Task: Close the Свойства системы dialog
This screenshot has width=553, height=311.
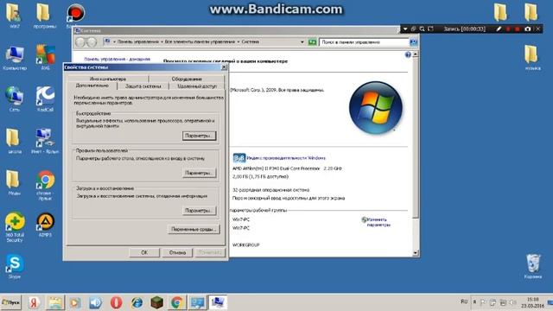Action: tap(224, 67)
